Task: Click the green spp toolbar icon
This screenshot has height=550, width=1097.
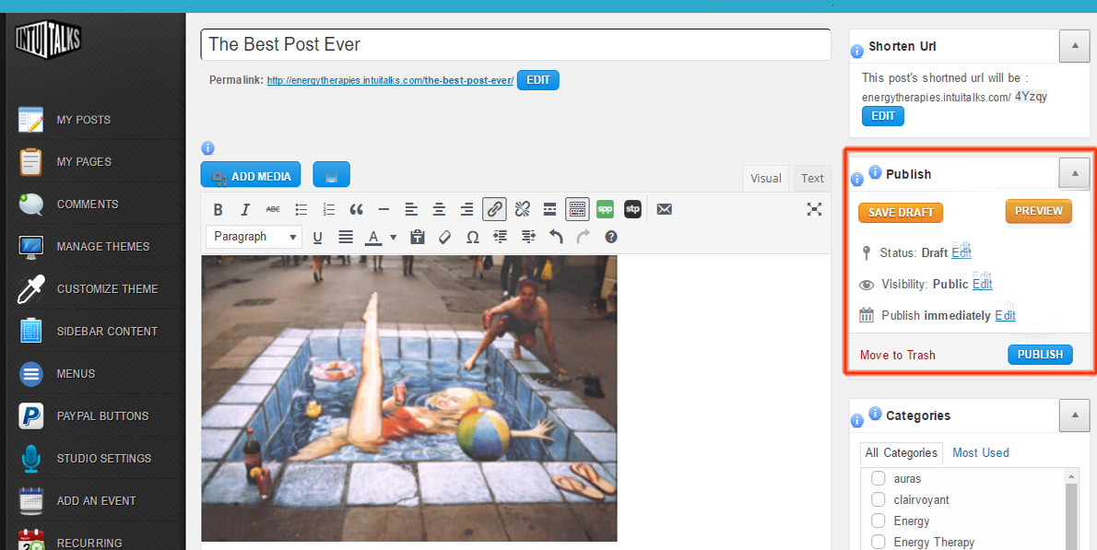Action: pos(605,209)
